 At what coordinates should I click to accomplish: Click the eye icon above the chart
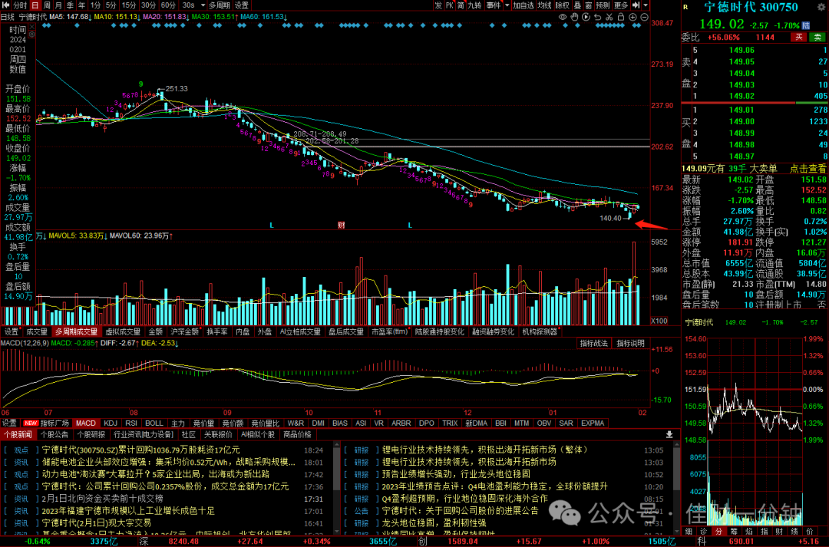[x=563, y=18]
